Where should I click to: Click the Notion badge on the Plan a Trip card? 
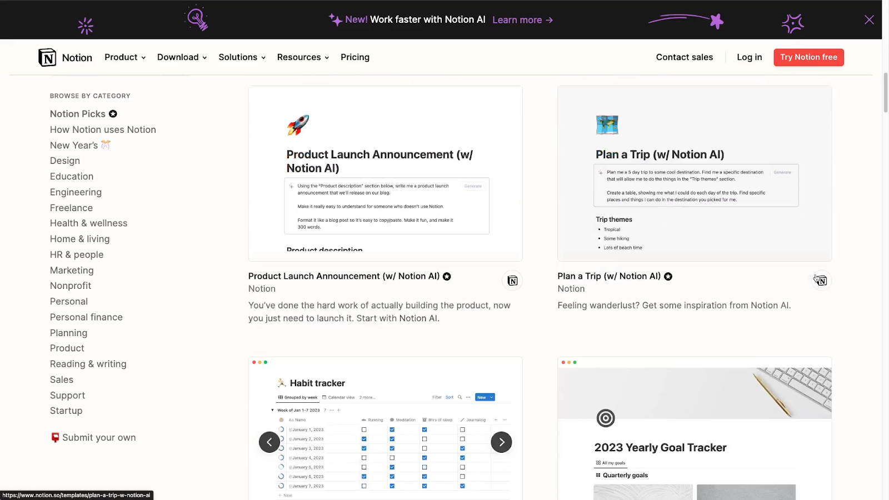821,281
